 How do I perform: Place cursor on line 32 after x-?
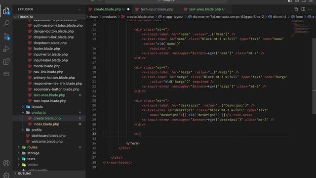point(140,134)
